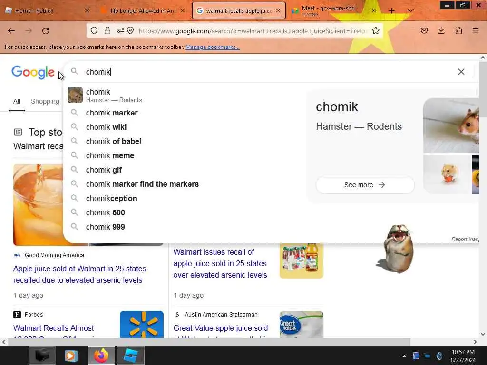Click the Walmart logo article thumbnail
Image resolution: width=487 pixels, height=365 pixels.
pyautogui.click(x=142, y=324)
